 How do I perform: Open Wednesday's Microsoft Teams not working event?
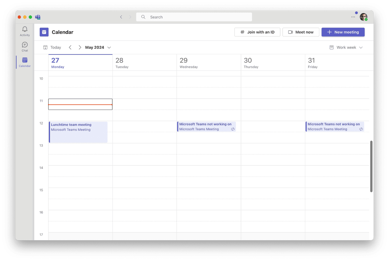click(206, 127)
